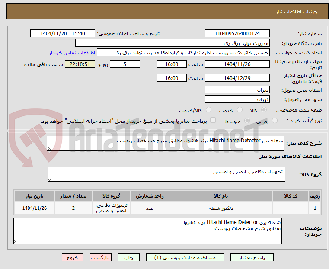Click the 'کد کالا' column header
The width and height of the screenshot is (329, 269).
(x=291, y=196)
